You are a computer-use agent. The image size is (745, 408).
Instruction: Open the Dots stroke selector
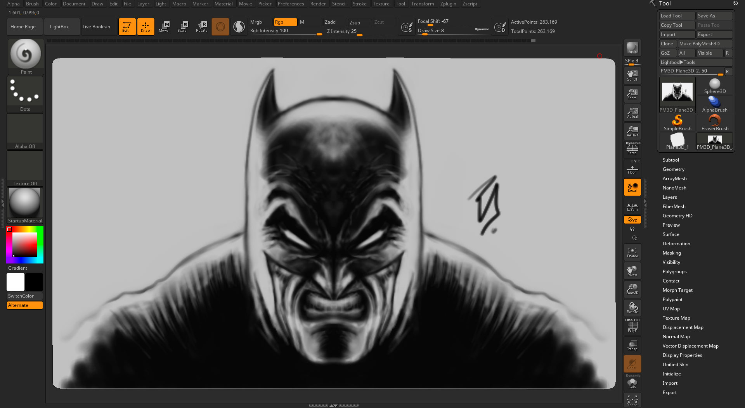click(25, 94)
